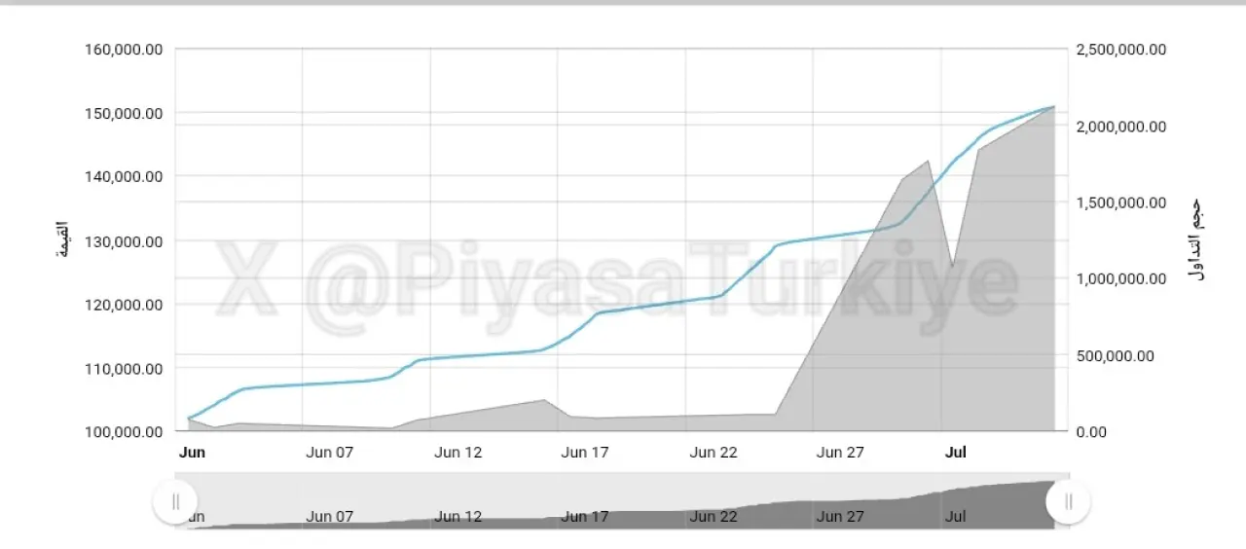This screenshot has width=1246, height=549.
Task: Click the "Jun 17" x-axis date label
Action: coord(585,452)
